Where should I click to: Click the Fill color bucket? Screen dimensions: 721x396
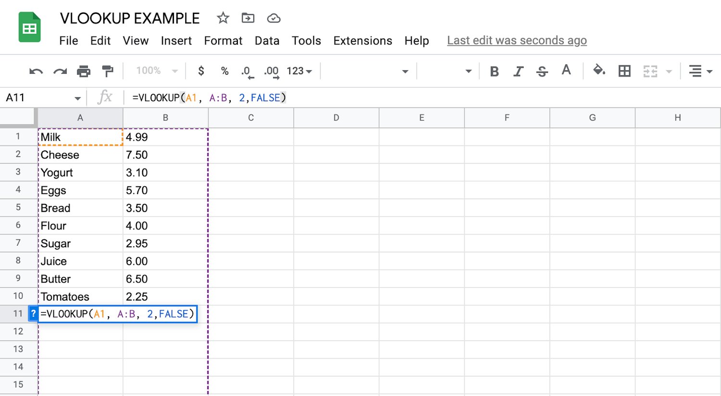(599, 71)
